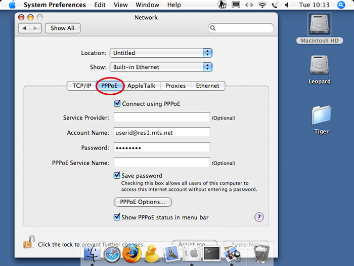
Task: Open the Location dropdown
Action: (x=161, y=53)
